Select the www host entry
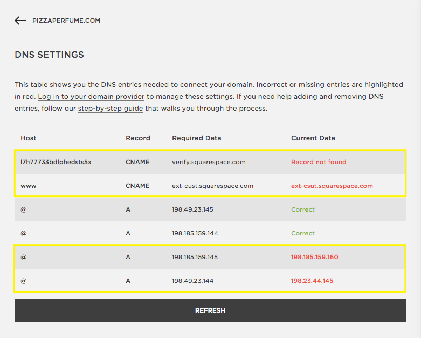The image size is (421, 338). 28,186
